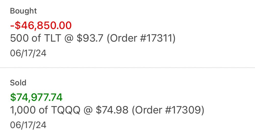Viewport: 255px width, 137px height.
Task: Click the TQQQ ticker symbol text
Action: tap(66, 110)
